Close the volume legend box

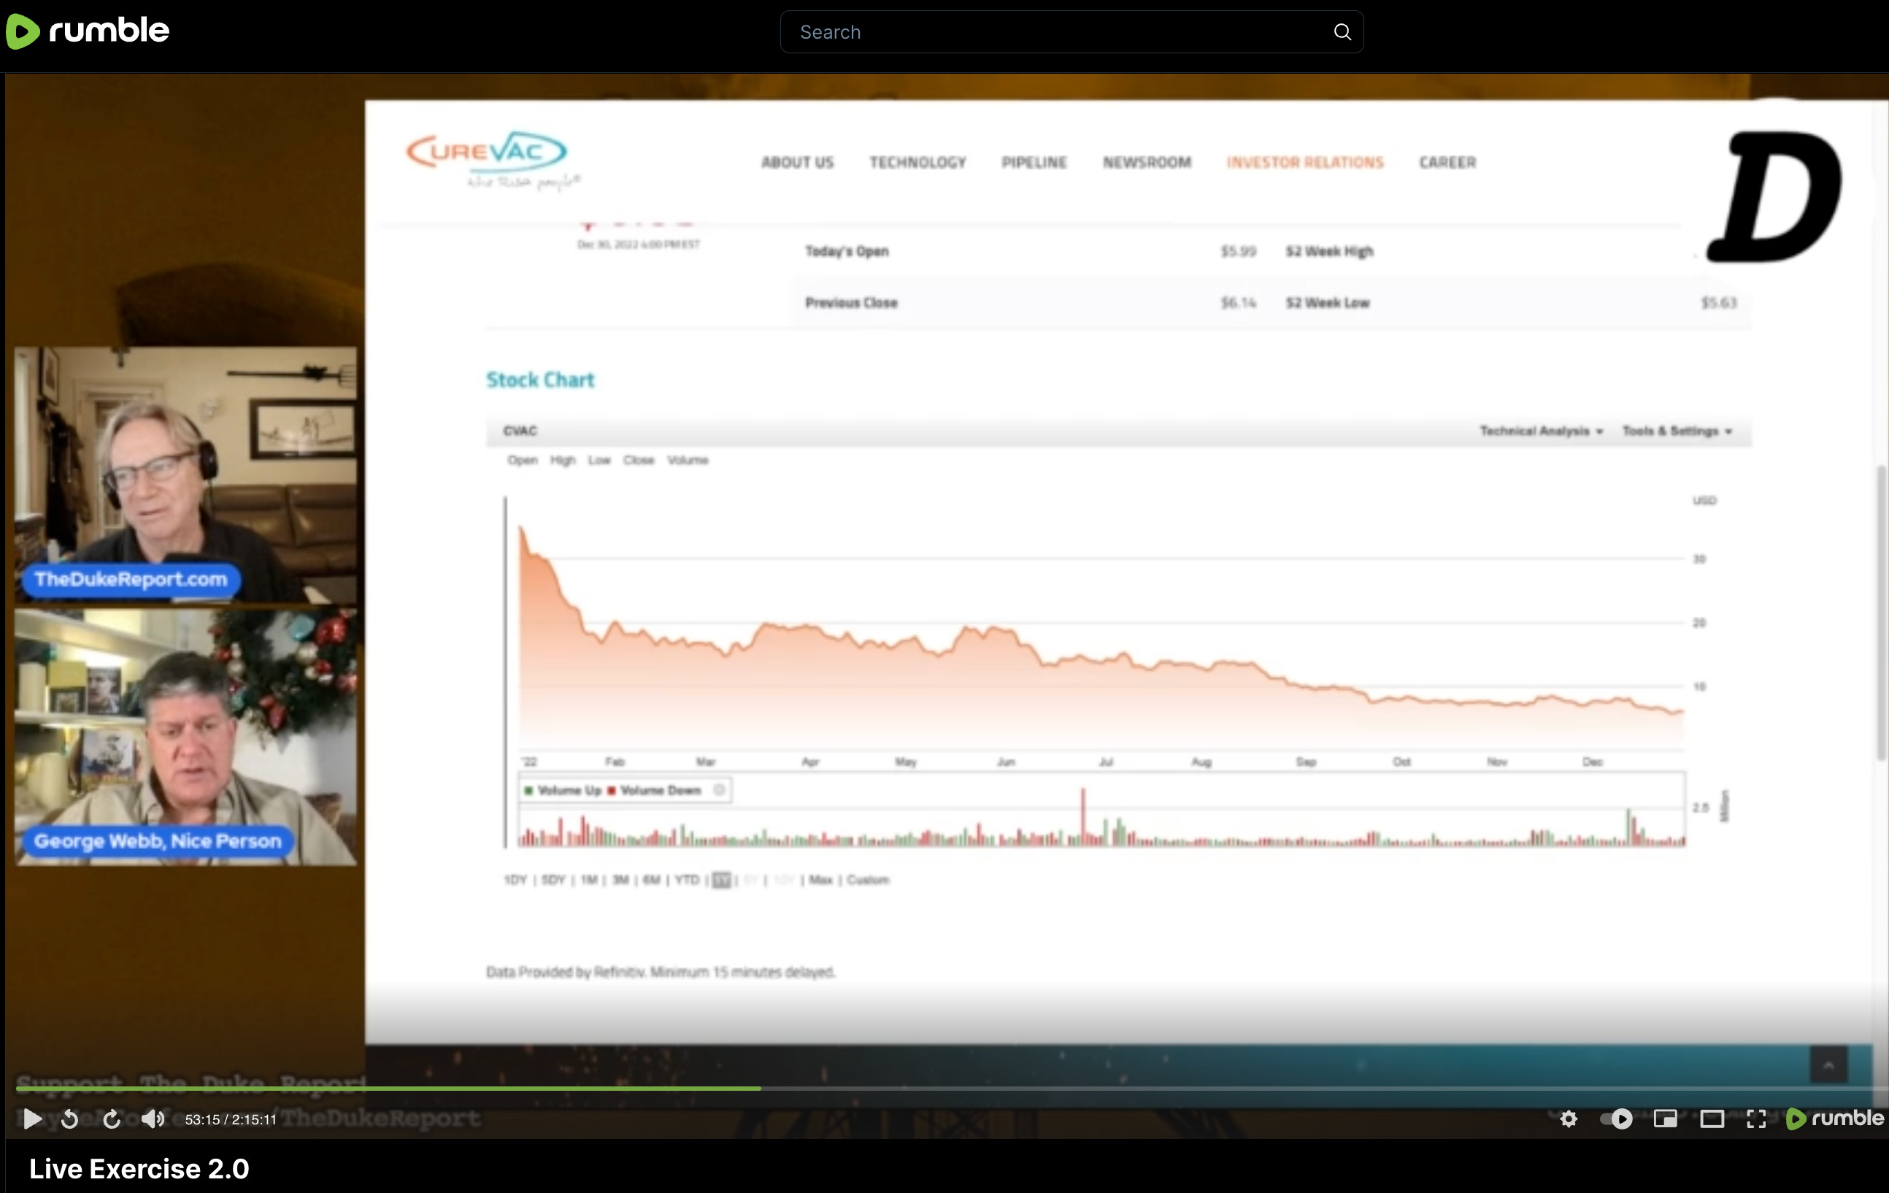tap(718, 789)
